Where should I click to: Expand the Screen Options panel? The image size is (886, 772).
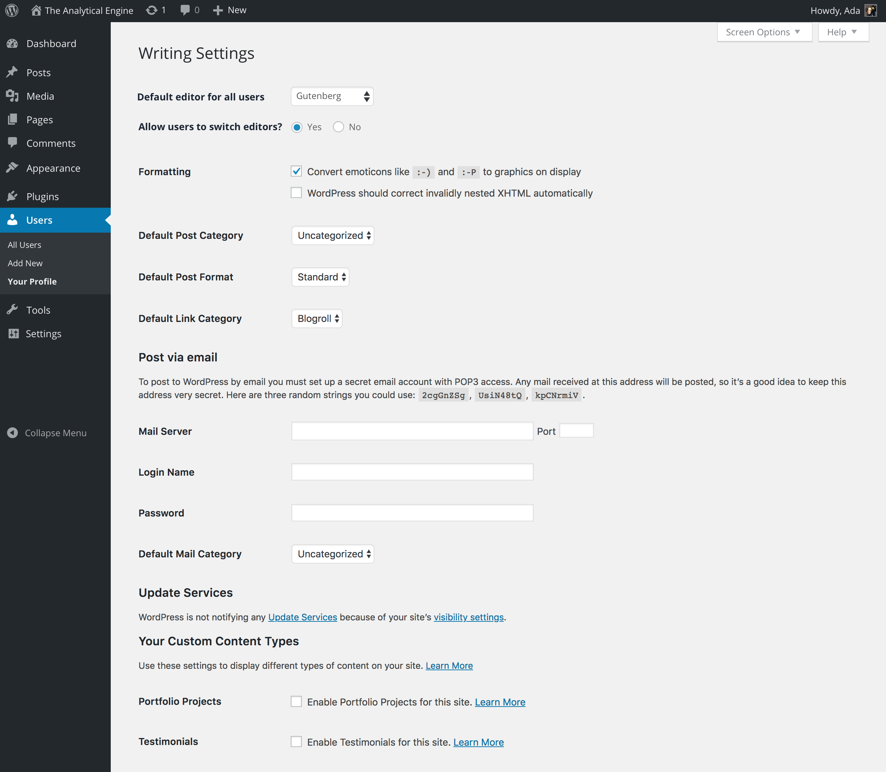[x=764, y=32]
